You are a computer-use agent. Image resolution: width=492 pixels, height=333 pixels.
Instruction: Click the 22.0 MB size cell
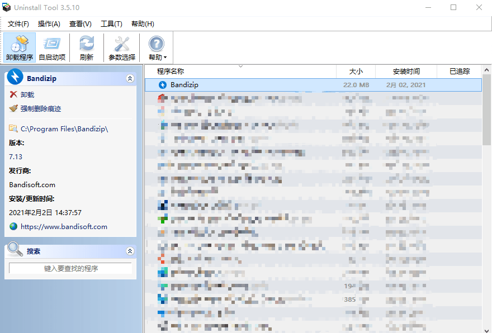[356, 85]
